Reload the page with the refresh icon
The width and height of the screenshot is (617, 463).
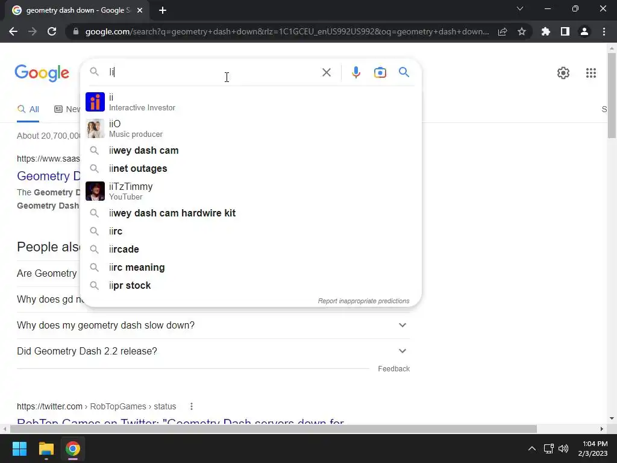click(52, 31)
